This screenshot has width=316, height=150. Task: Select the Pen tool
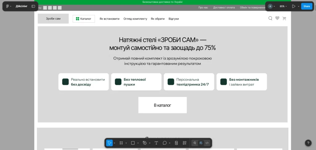pyautogui.click(x=144, y=143)
